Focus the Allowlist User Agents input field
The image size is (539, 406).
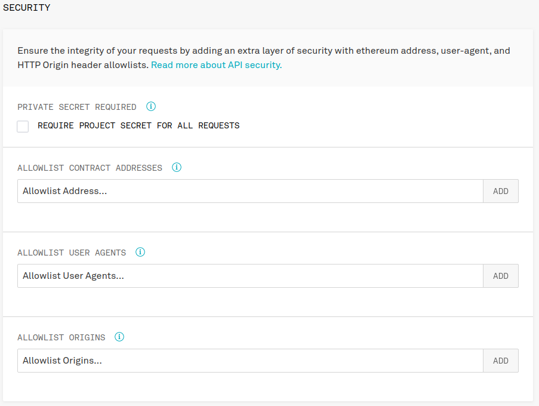tap(250, 276)
